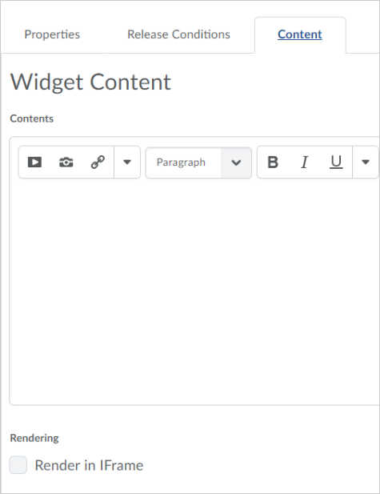Select the Content tab
Viewport: 380px width, 494px height.
coord(300,34)
